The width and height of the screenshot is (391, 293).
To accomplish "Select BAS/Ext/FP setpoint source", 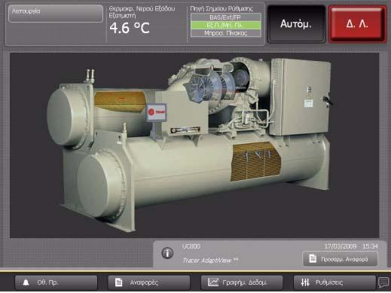I will pos(226,17).
